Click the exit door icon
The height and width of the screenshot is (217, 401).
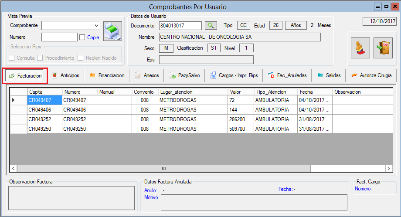pos(383,48)
